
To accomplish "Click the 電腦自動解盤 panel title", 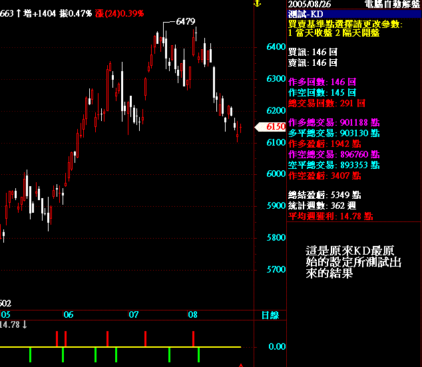I will (x=392, y=4).
